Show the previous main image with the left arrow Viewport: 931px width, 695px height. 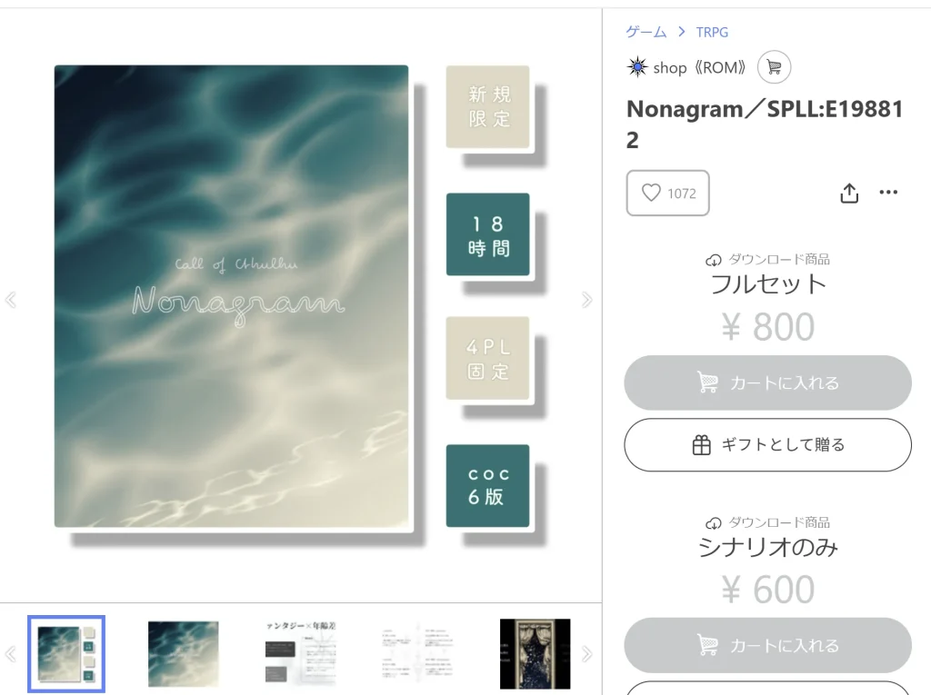coord(11,300)
